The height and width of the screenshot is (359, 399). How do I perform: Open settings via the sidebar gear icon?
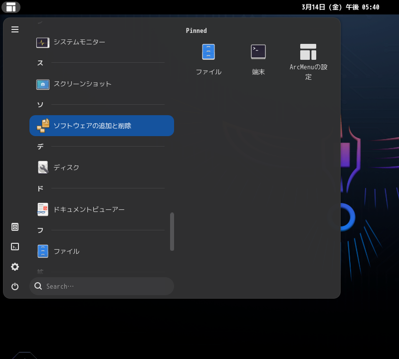click(15, 267)
